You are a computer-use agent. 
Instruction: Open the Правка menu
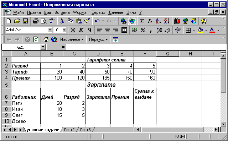(x=34, y=12)
